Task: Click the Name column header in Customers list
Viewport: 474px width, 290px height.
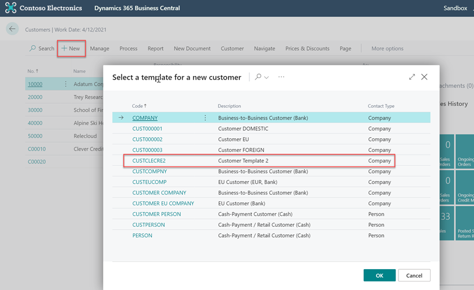Action: pyautogui.click(x=79, y=71)
